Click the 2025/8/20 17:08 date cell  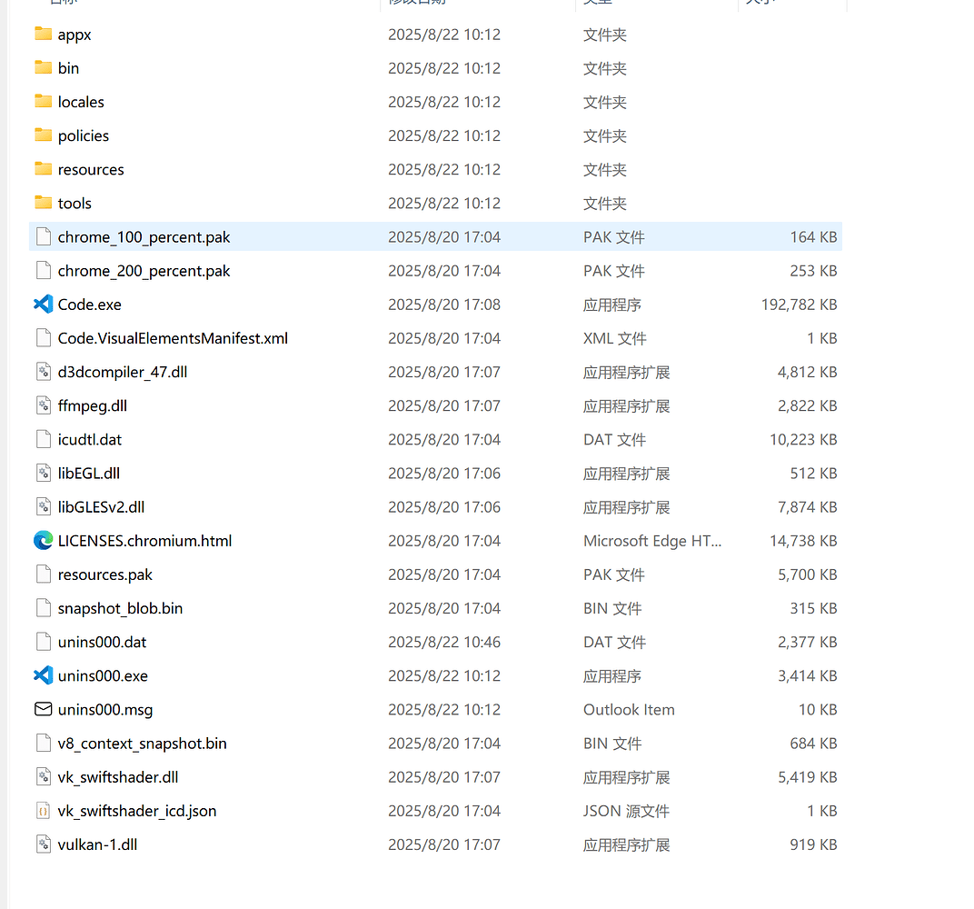click(x=444, y=305)
